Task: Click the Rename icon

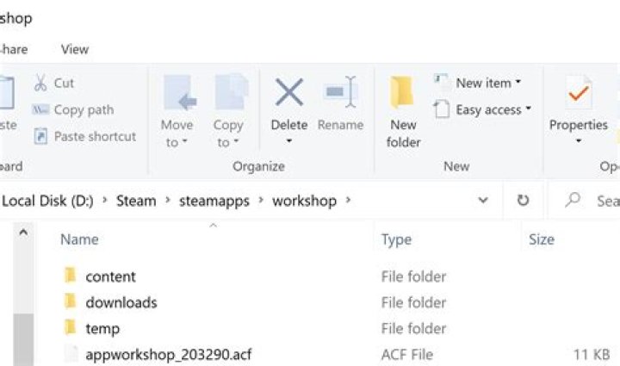Action: 340,91
